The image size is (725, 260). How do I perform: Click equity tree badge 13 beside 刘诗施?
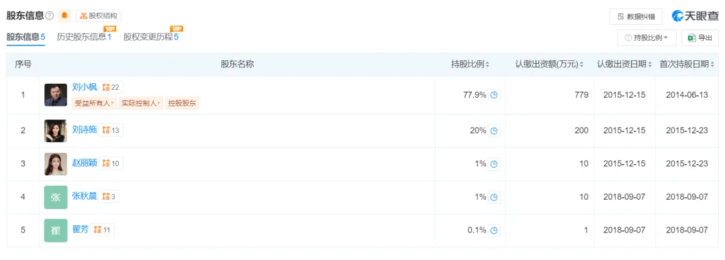(111, 130)
